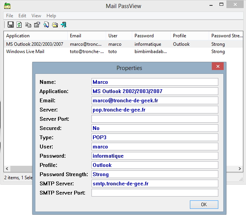Click the toto@tronche-... email cell
Screen dimensions: 246x215
point(87,52)
